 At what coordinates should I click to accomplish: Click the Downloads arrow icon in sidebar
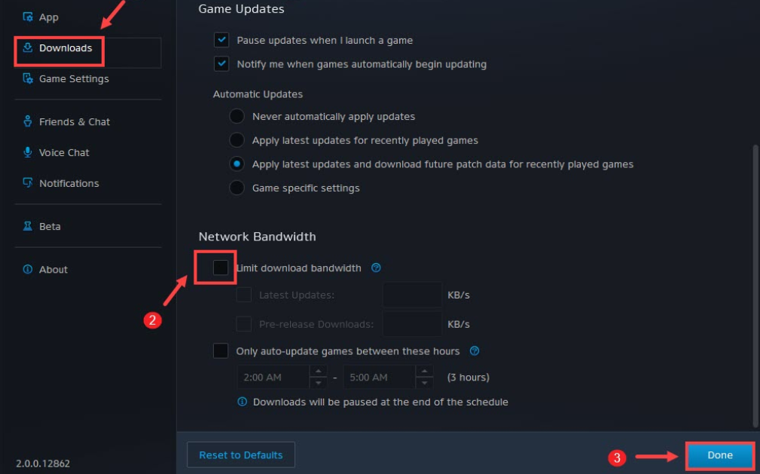tap(28, 47)
